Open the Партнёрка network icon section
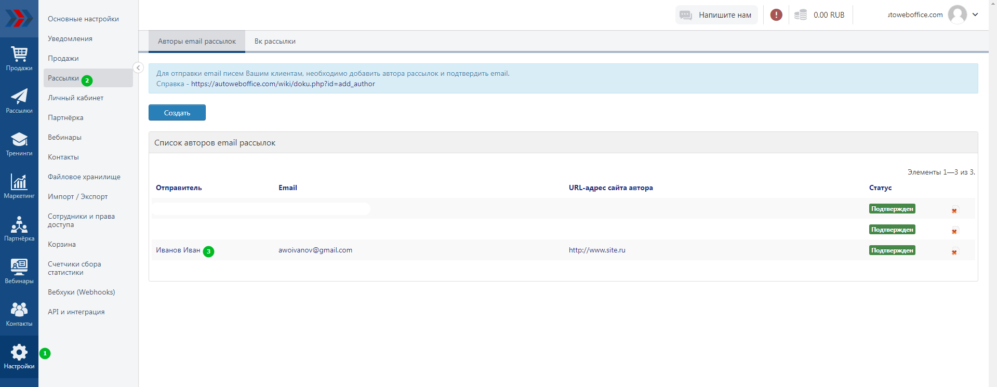This screenshot has width=997, height=387. pos(19,229)
